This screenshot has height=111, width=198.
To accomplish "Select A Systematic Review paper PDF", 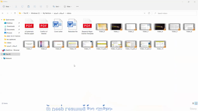I will (x=29, y=27).
